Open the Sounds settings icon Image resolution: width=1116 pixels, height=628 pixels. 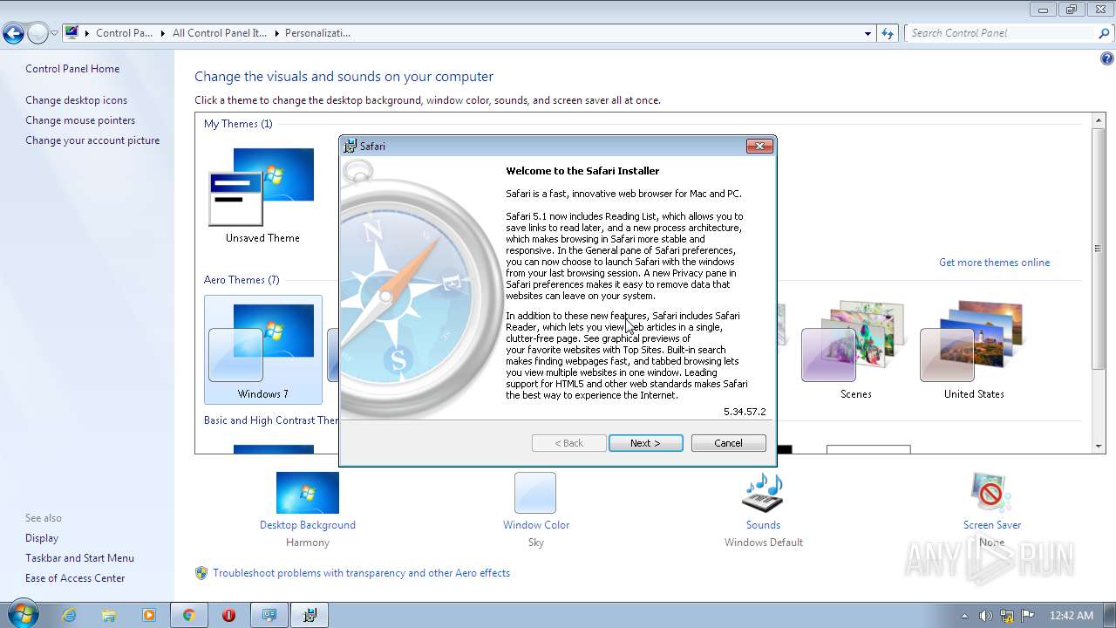point(763,493)
